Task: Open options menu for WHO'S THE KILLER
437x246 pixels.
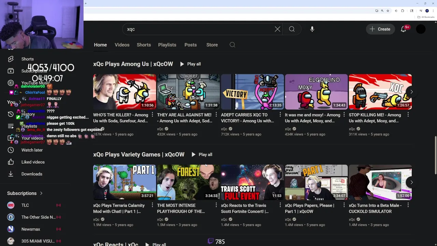Action: (152, 115)
